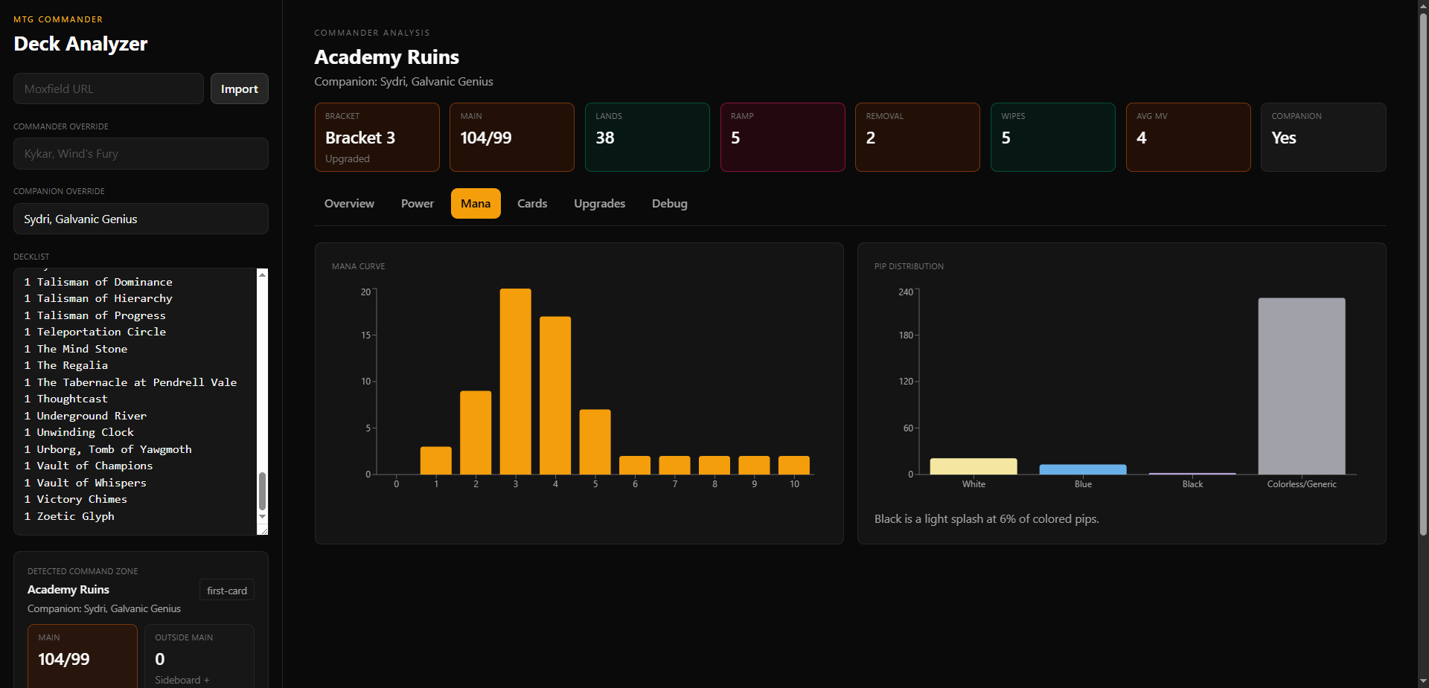Click the 2-mana bar in mana curve
Viewport: 1429px width, 688px height.
[476, 432]
